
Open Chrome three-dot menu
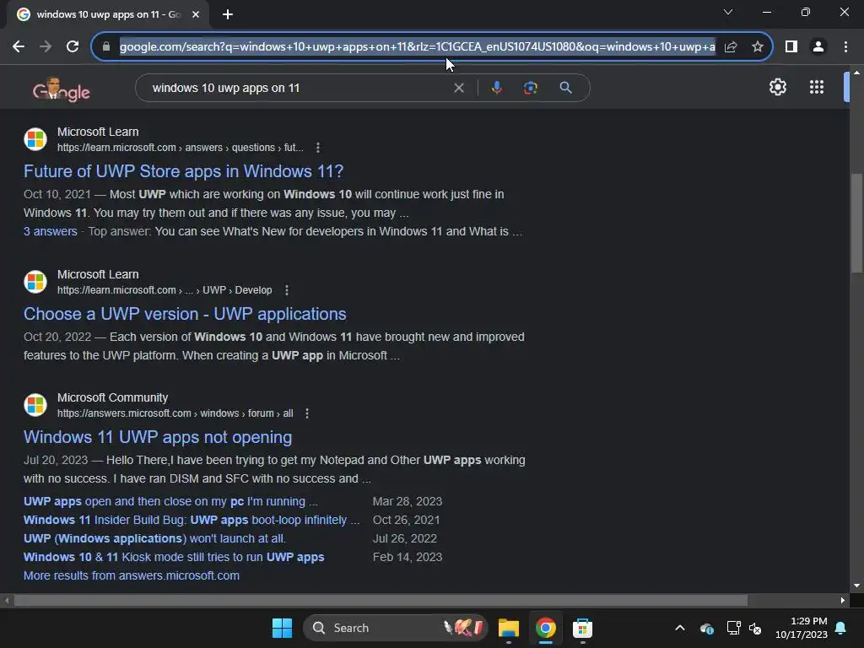pos(845,47)
